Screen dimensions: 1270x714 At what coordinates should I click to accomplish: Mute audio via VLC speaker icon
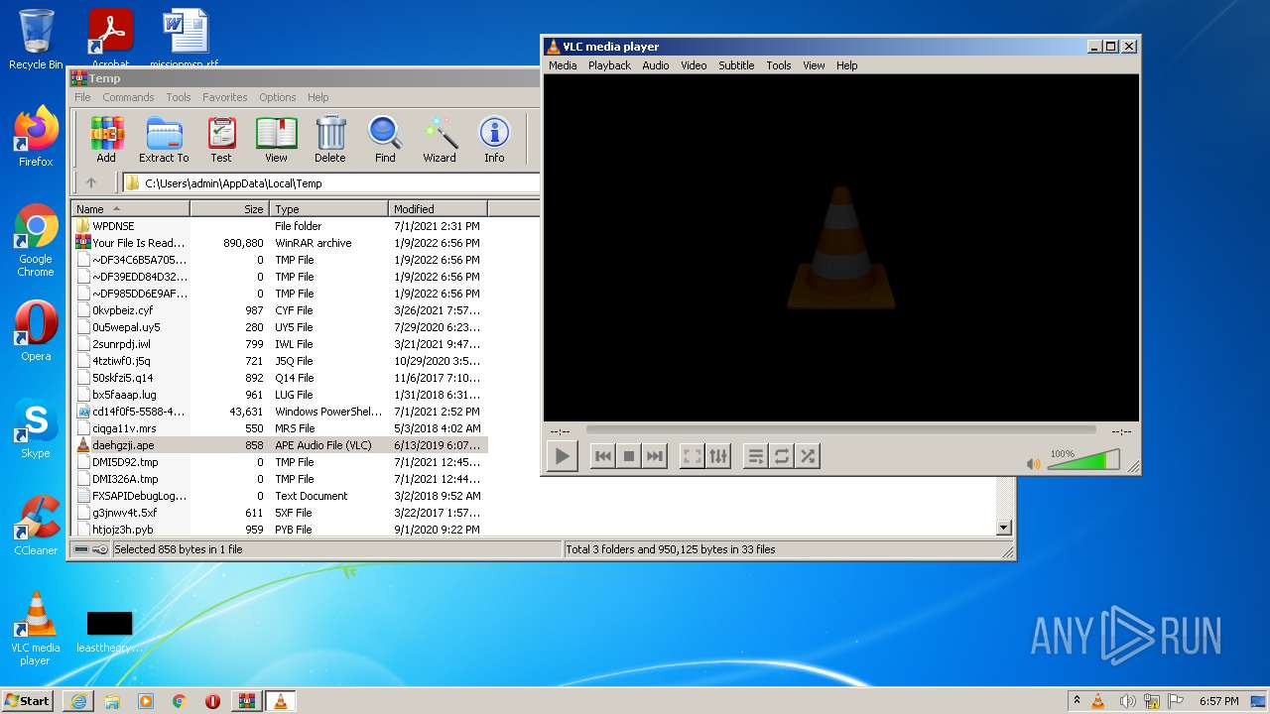click(1034, 463)
